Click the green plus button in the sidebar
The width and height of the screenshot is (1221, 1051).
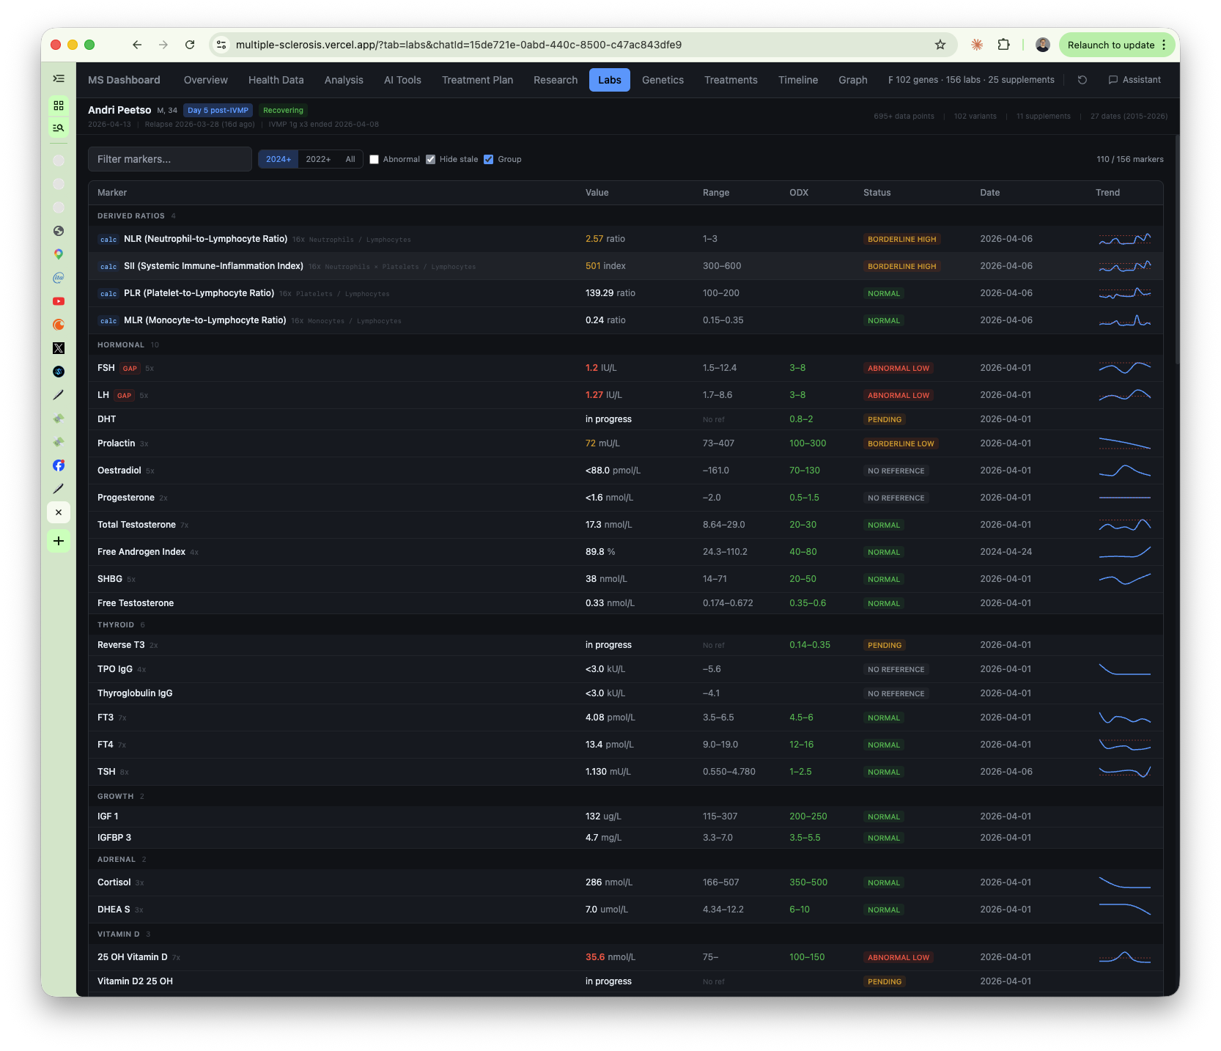(59, 541)
